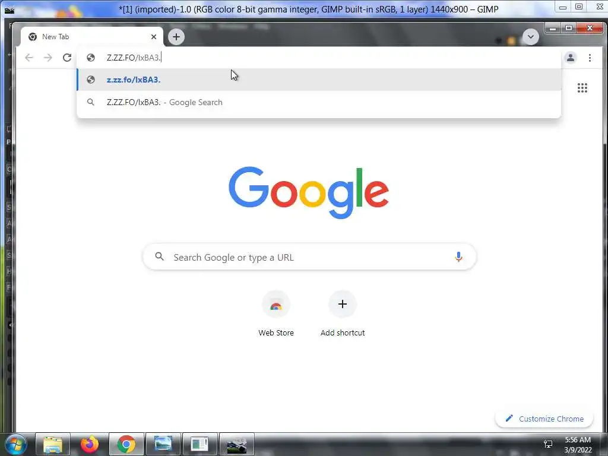Image resolution: width=608 pixels, height=456 pixels.
Task: Click the Web Store label
Action: coord(276,332)
